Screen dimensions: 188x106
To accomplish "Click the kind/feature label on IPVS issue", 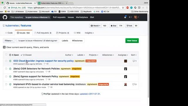I will click(x=80, y=84).
